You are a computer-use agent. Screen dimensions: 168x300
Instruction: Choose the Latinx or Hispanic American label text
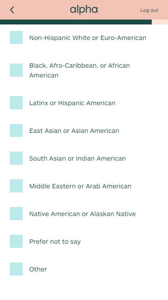click(72, 103)
